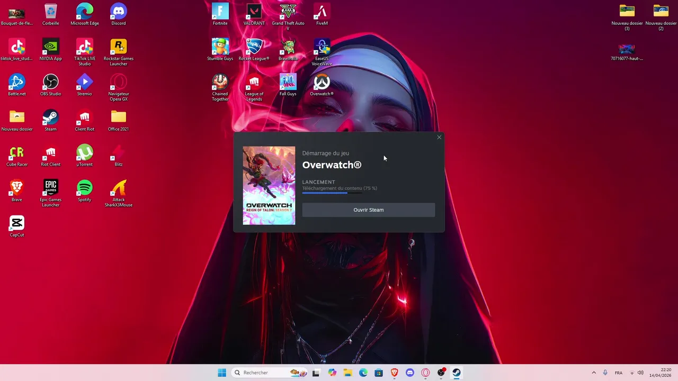
Task: Switch to Discord in the taskbar
Action: click(409, 373)
